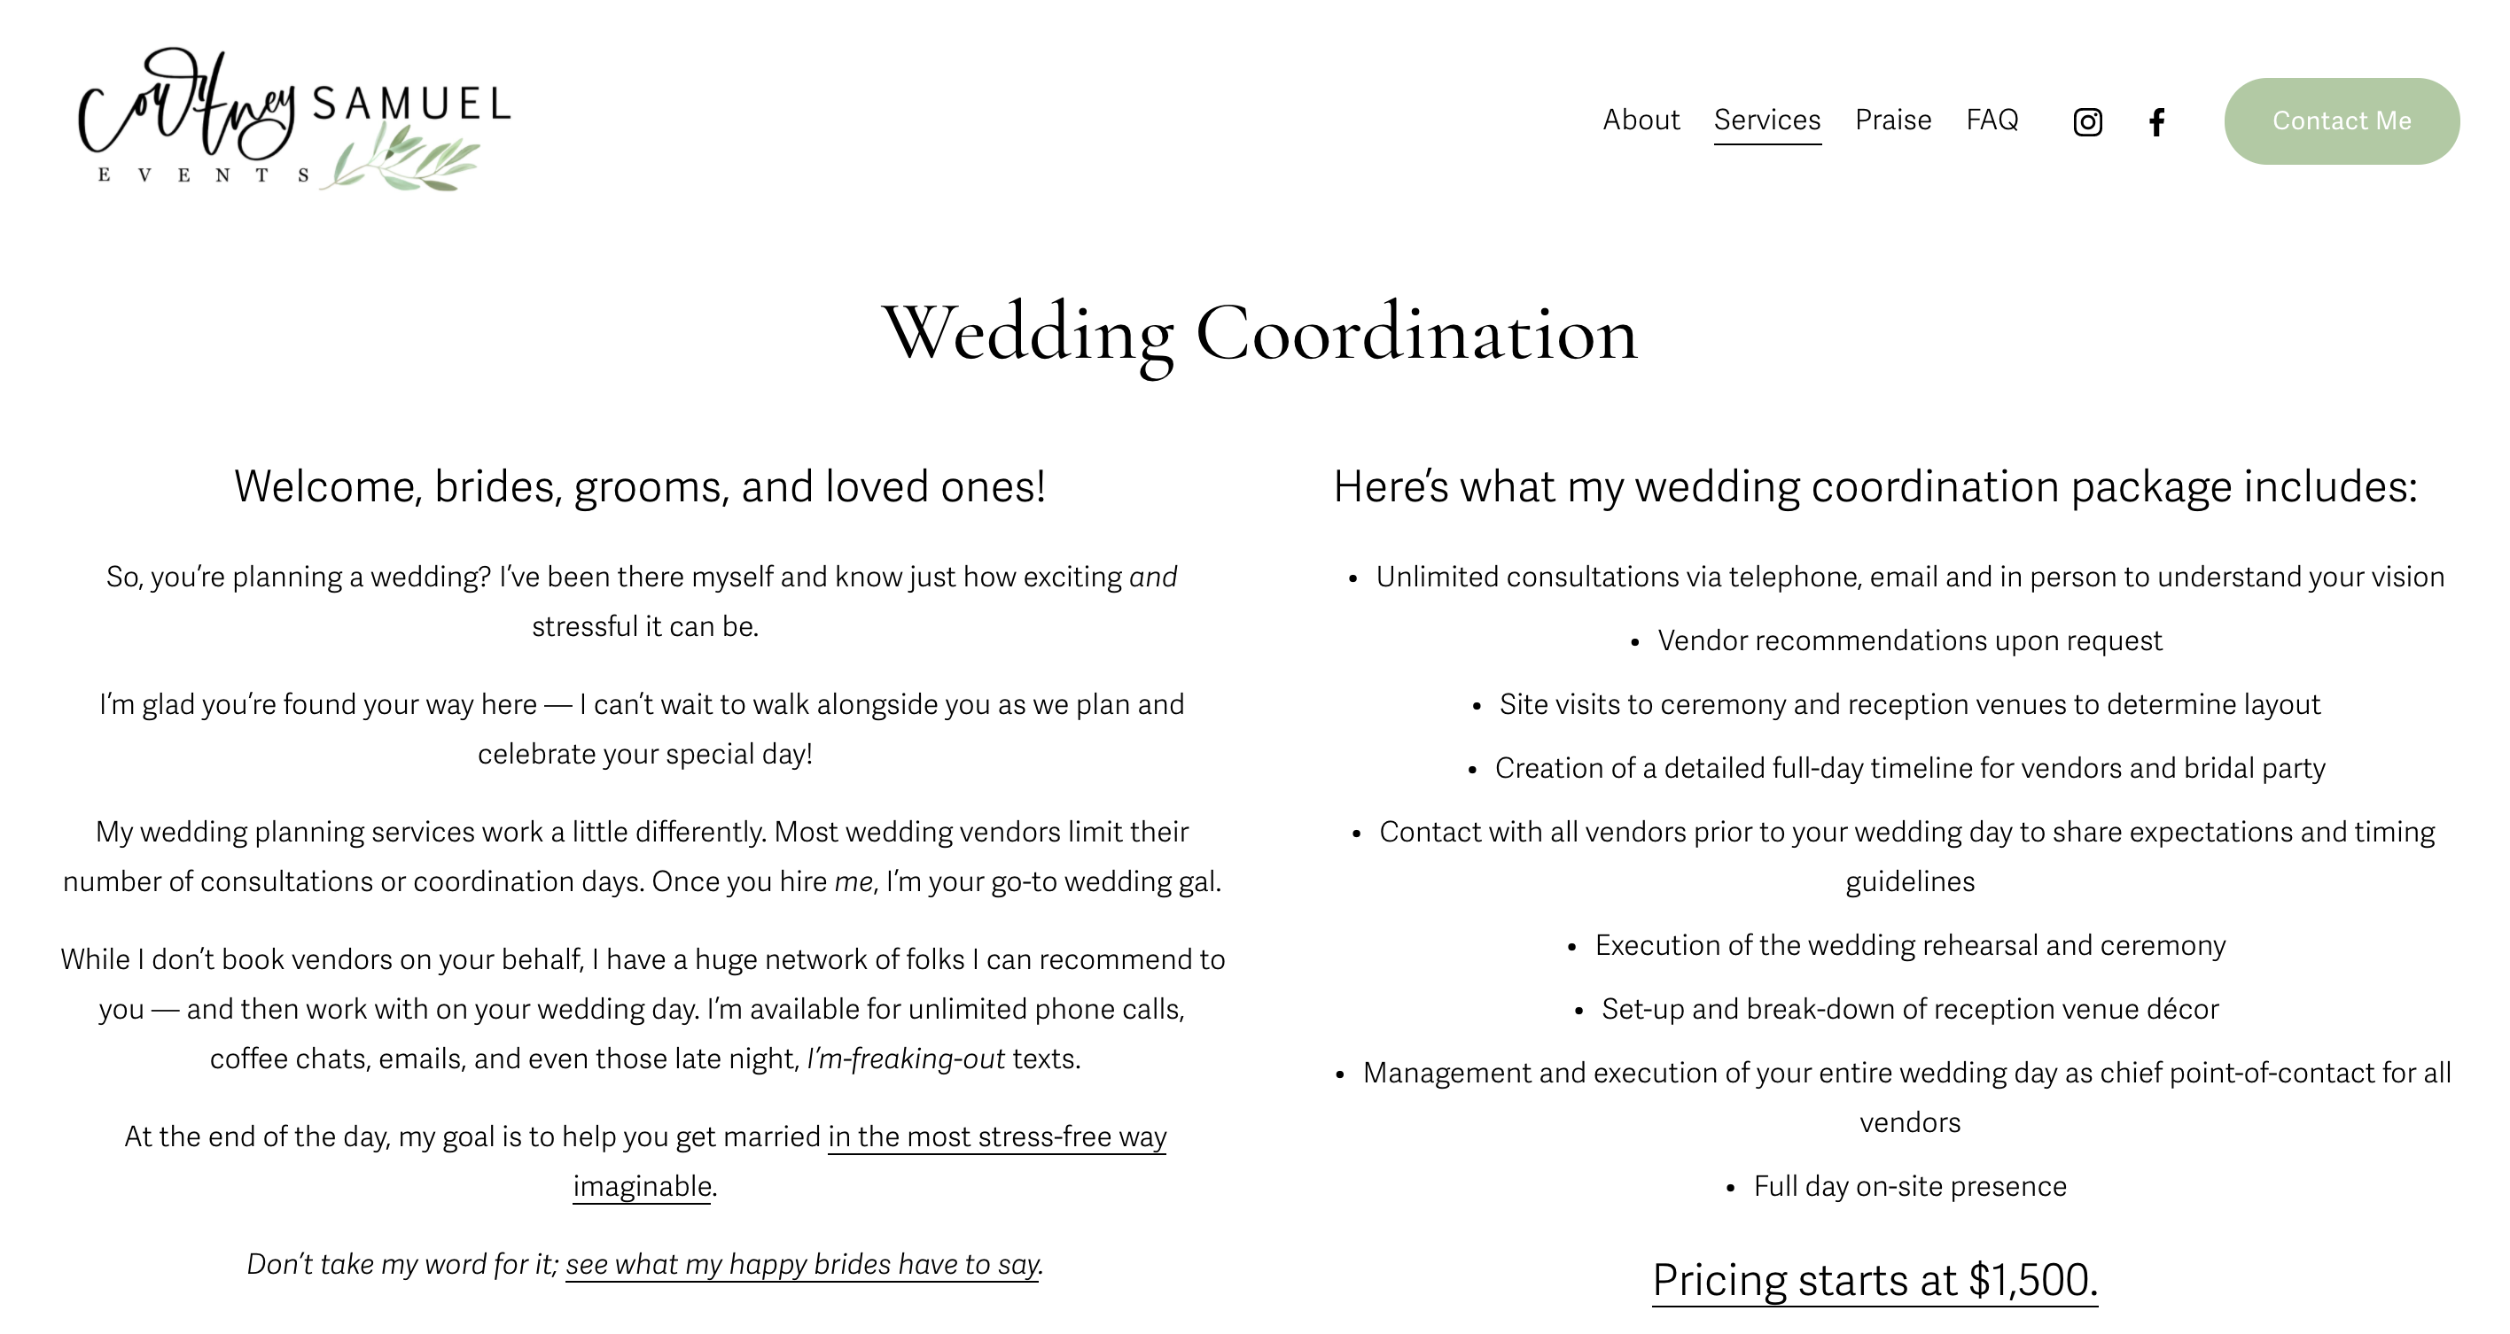Click the bullet for vendor contact prior to wedding

click(1363, 831)
